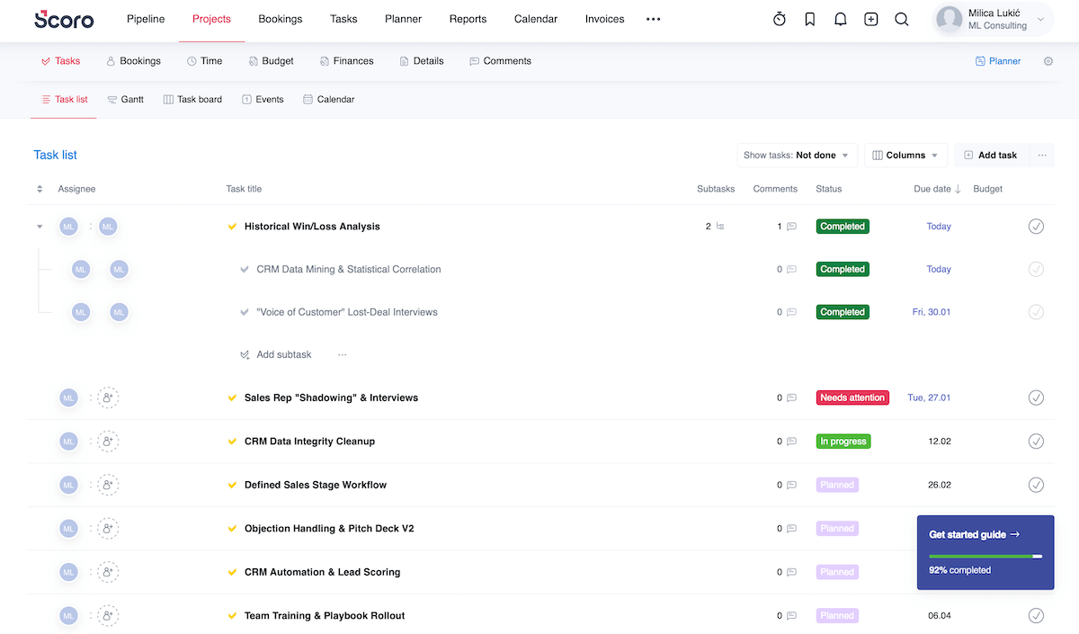The image size is (1079, 634).
Task: Open the Finances tab
Action: click(x=346, y=60)
